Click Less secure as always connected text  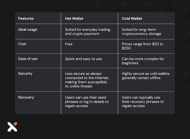(x=87, y=80)
